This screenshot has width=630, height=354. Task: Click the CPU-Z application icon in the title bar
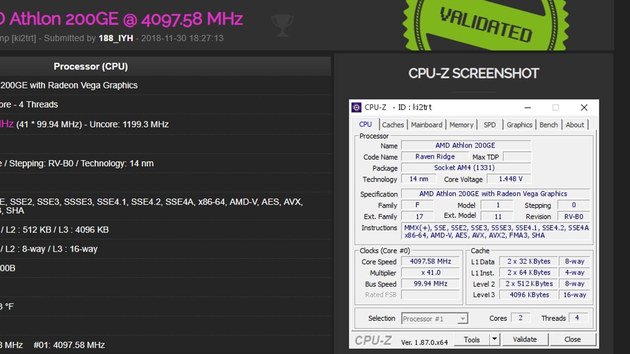357,107
